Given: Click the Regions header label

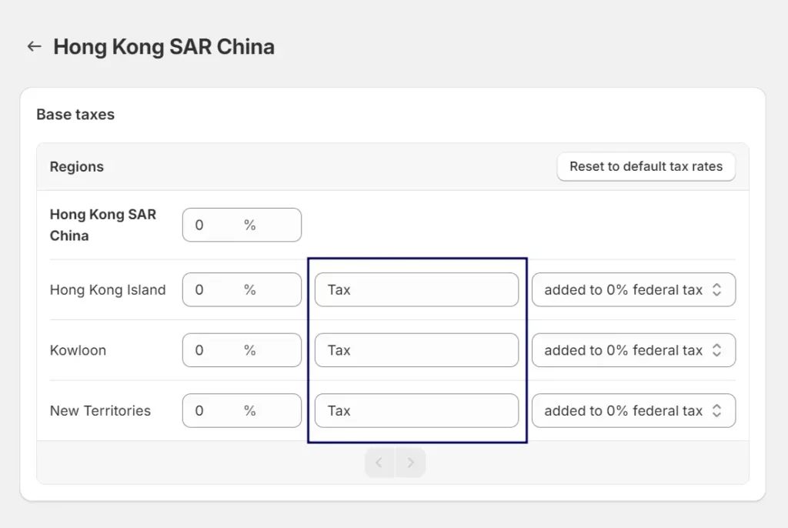Looking at the screenshot, I should pyautogui.click(x=76, y=166).
